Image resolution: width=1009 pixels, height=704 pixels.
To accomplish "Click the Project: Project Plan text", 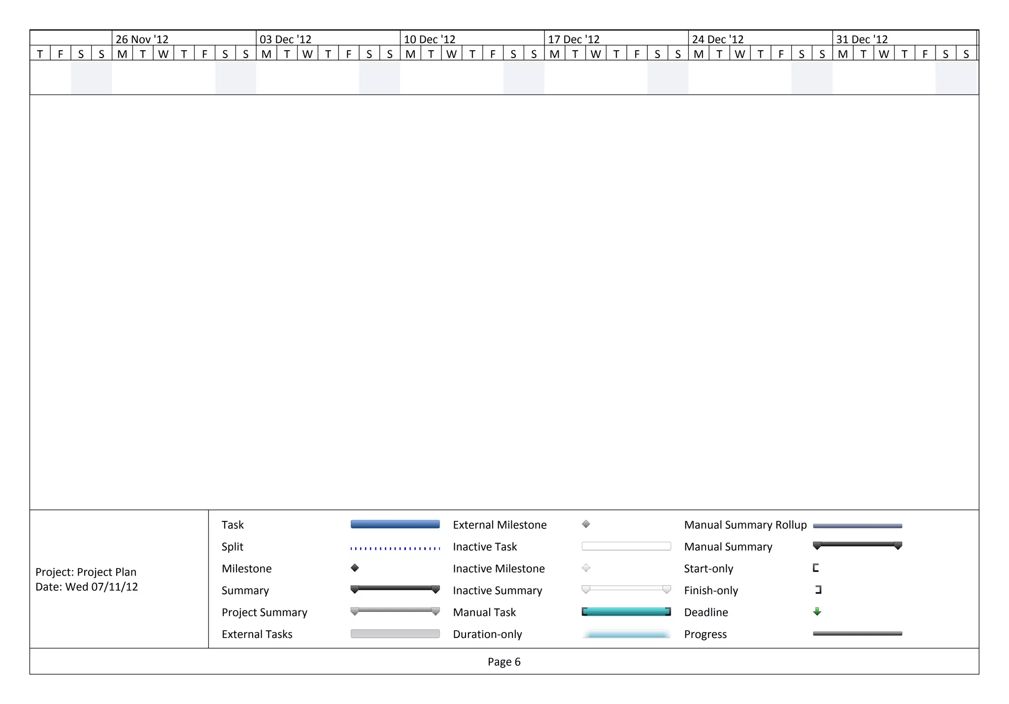I will [x=86, y=572].
